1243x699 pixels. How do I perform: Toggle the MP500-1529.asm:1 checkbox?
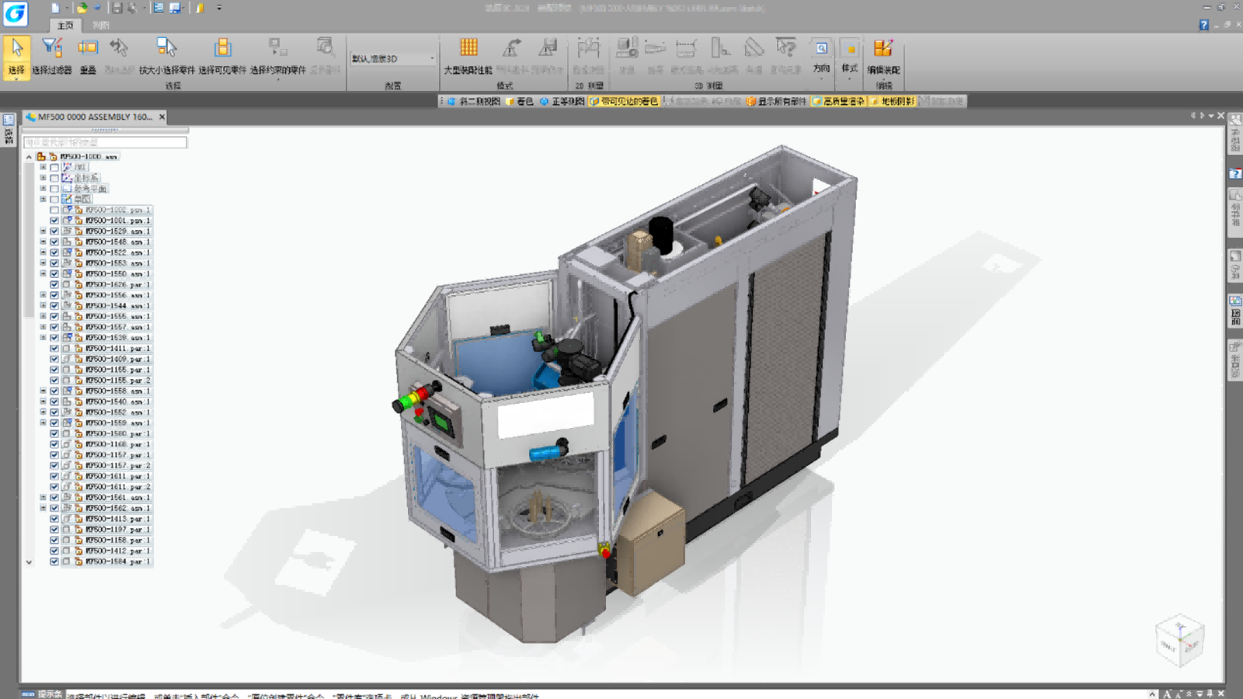coord(54,231)
